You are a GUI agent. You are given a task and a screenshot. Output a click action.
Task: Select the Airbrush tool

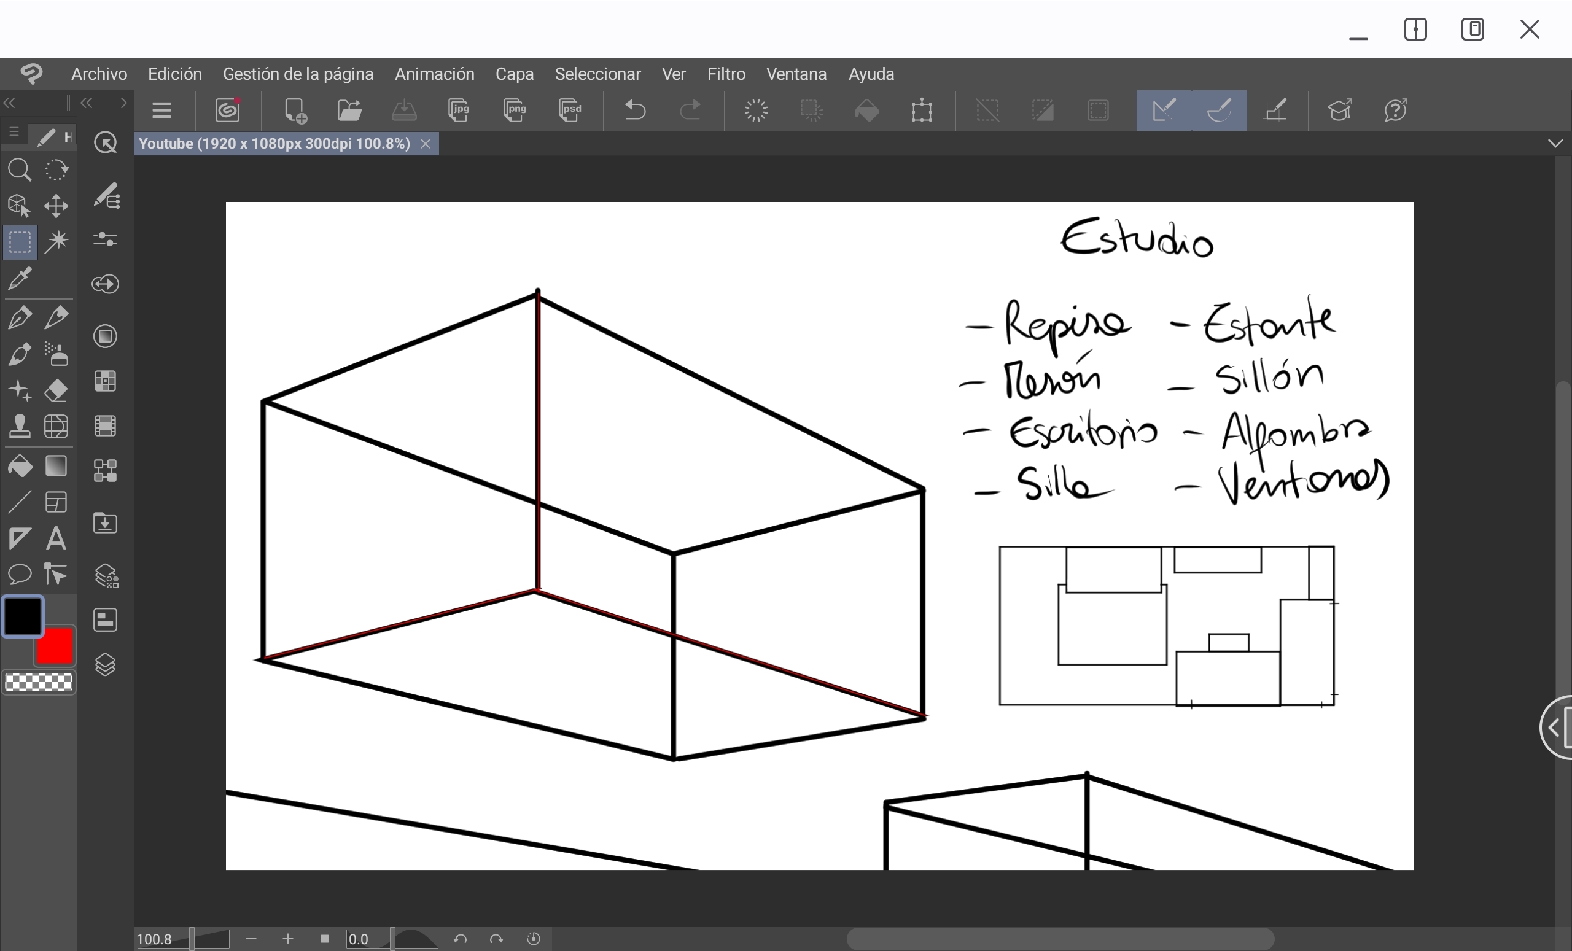click(x=56, y=354)
